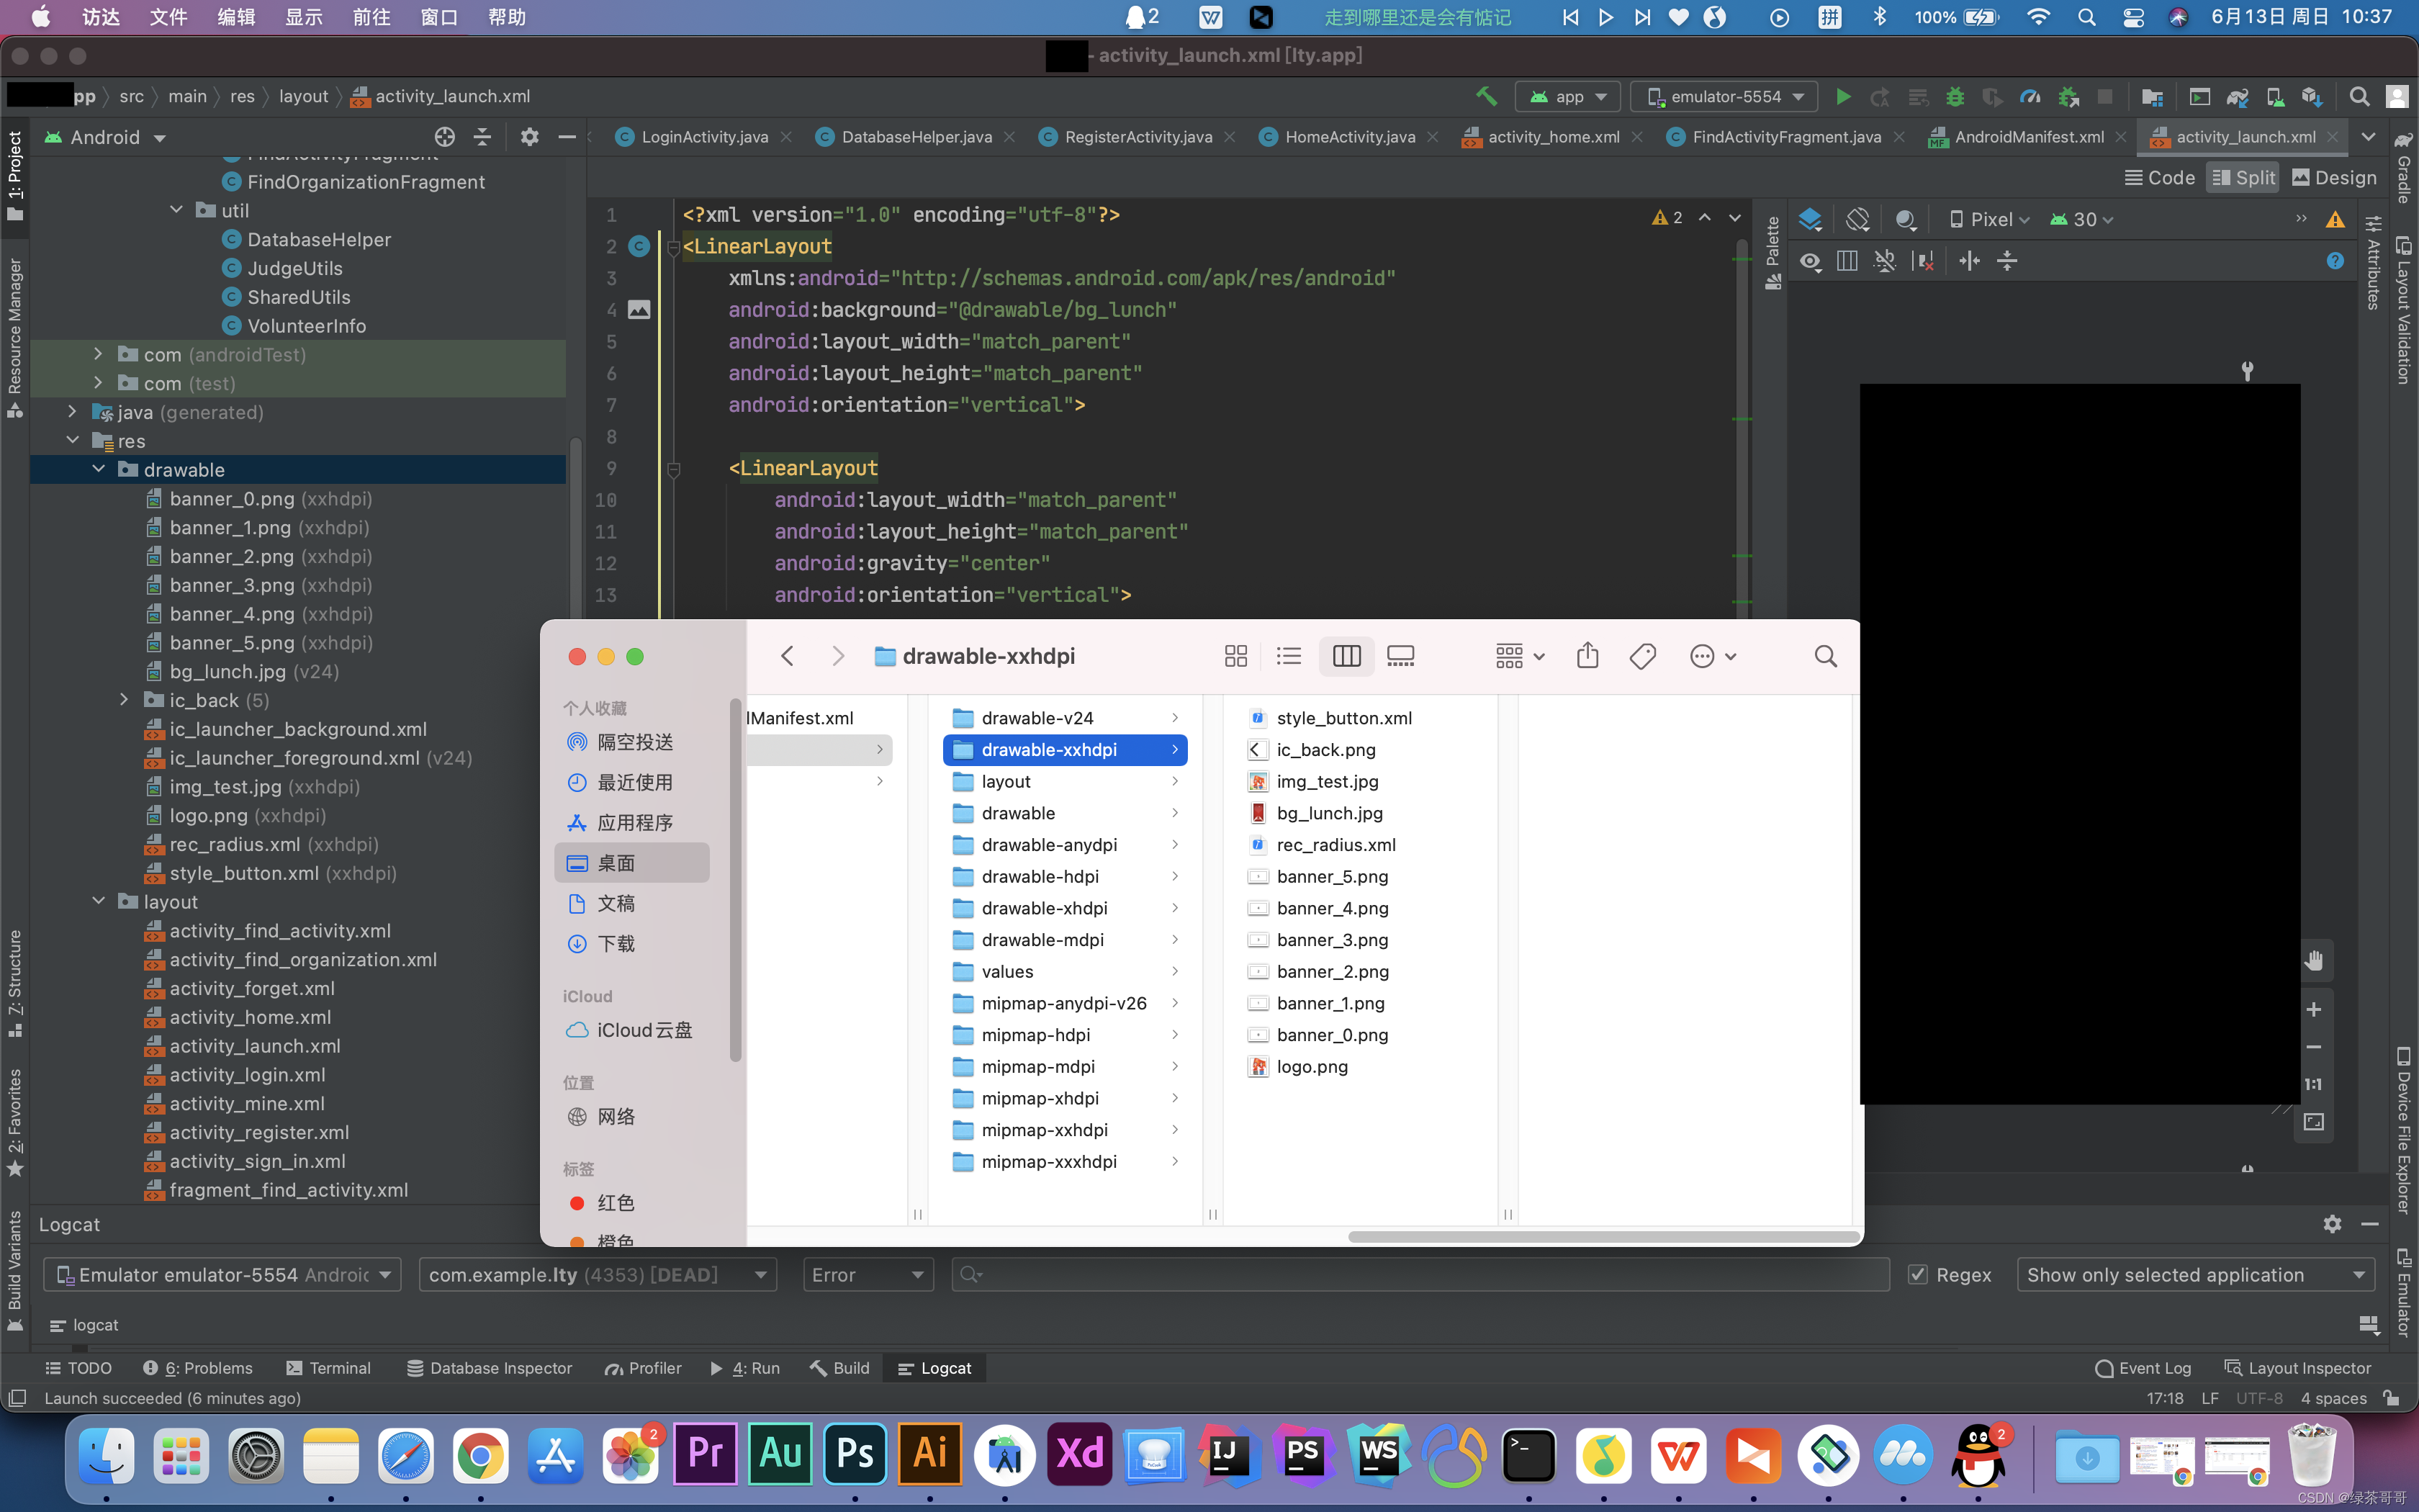2419x1512 pixels.
Task: Click the Make Project hammer icon
Action: [x=1487, y=97]
